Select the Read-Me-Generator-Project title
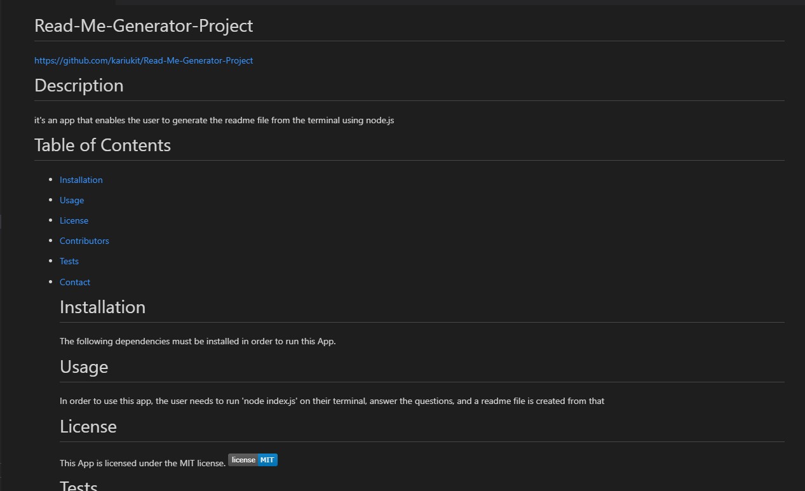 (x=143, y=25)
